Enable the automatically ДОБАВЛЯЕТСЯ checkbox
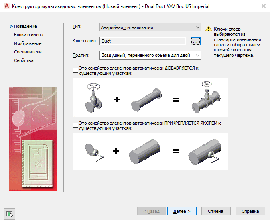 point(75,70)
